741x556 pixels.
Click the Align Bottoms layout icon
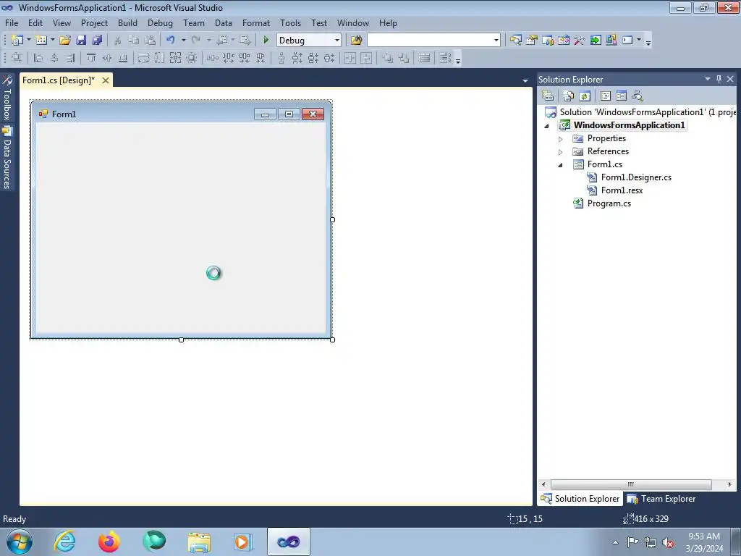pyautogui.click(x=123, y=58)
